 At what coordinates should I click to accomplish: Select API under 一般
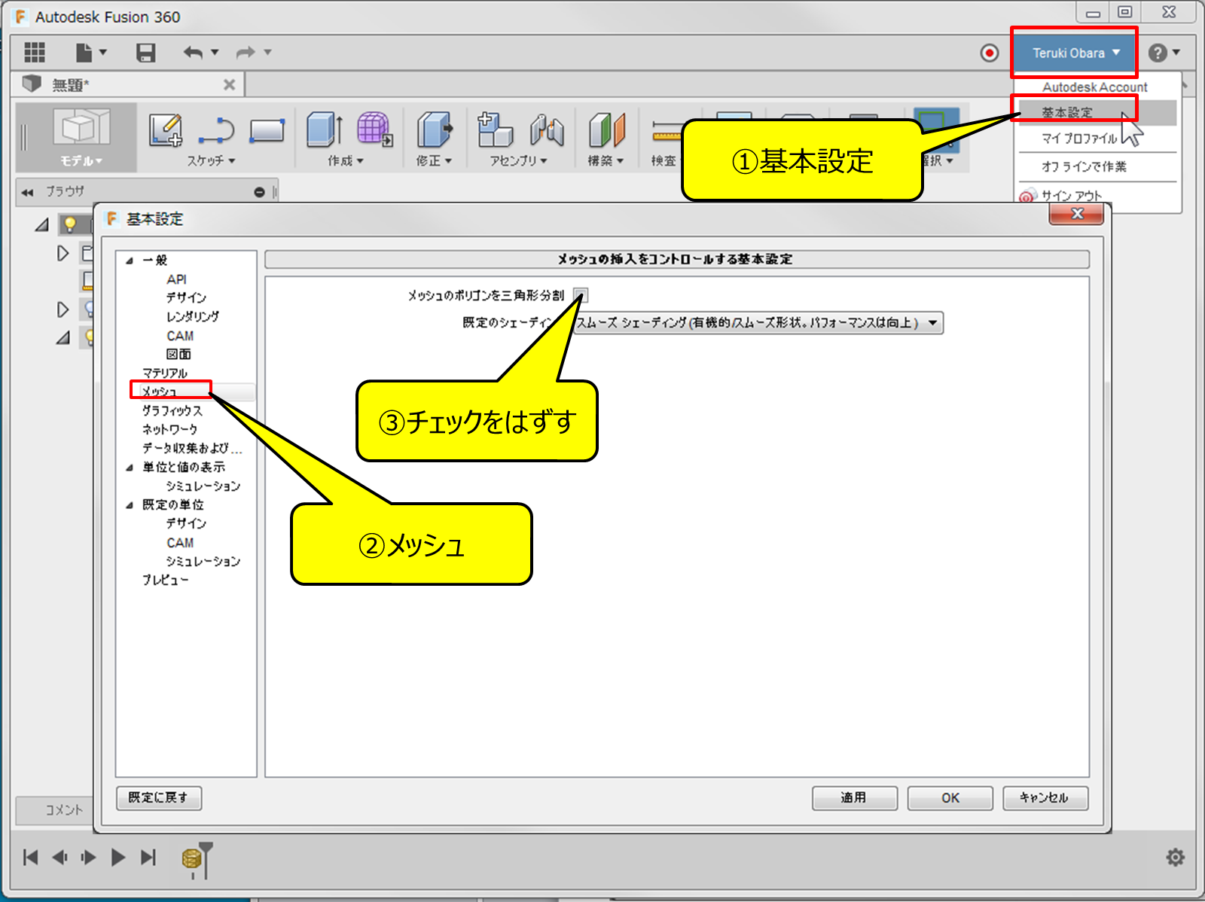[x=176, y=279]
